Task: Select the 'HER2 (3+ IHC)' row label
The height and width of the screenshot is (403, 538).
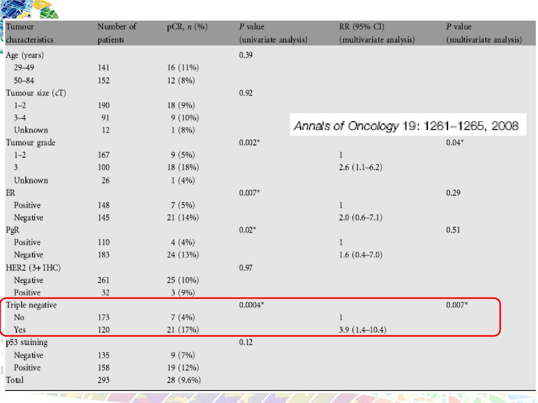Action: tap(33, 268)
